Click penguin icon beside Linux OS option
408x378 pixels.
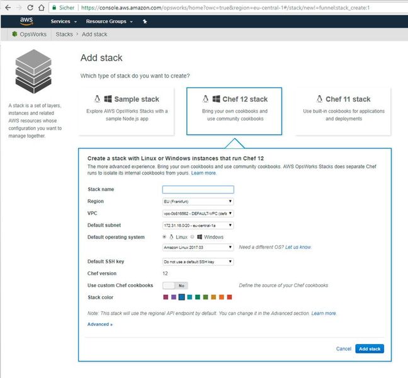pos(171,237)
